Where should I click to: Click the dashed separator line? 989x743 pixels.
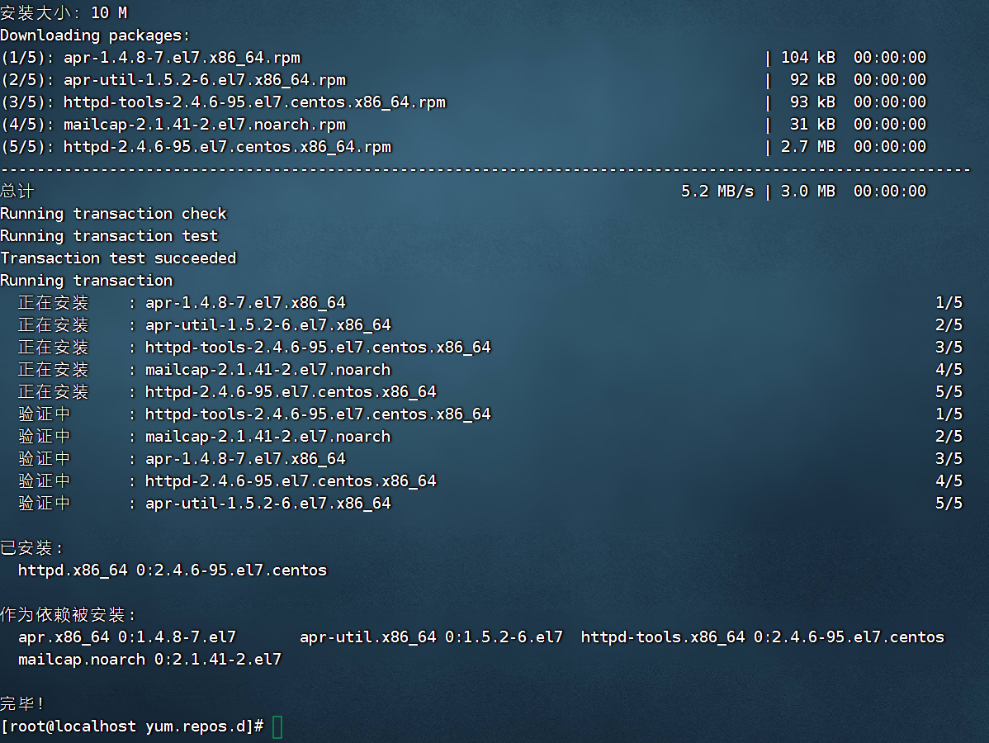click(485, 169)
